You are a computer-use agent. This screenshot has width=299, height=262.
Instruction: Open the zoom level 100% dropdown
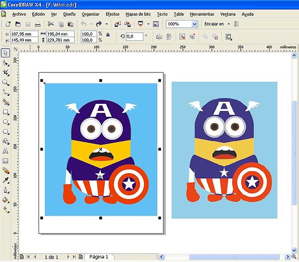click(x=194, y=24)
